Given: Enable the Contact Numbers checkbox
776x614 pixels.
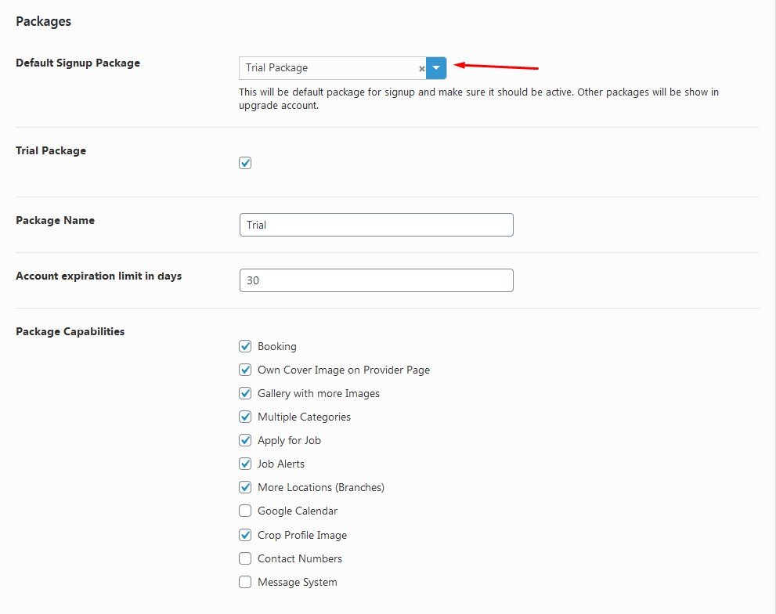Looking at the screenshot, I should (x=245, y=558).
